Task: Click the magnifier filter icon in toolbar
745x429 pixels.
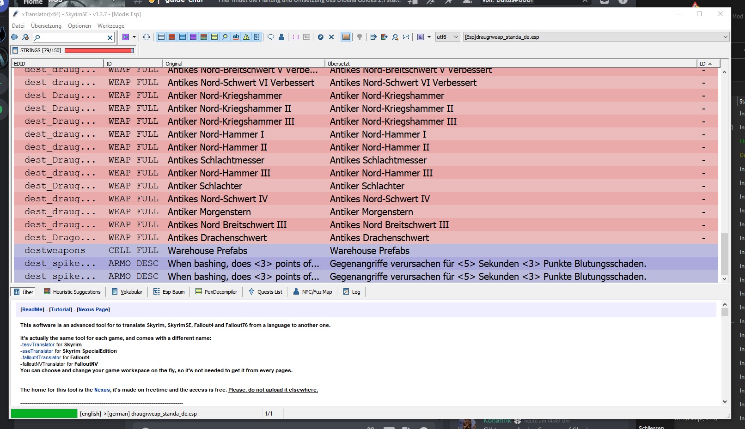Action: tap(225, 37)
